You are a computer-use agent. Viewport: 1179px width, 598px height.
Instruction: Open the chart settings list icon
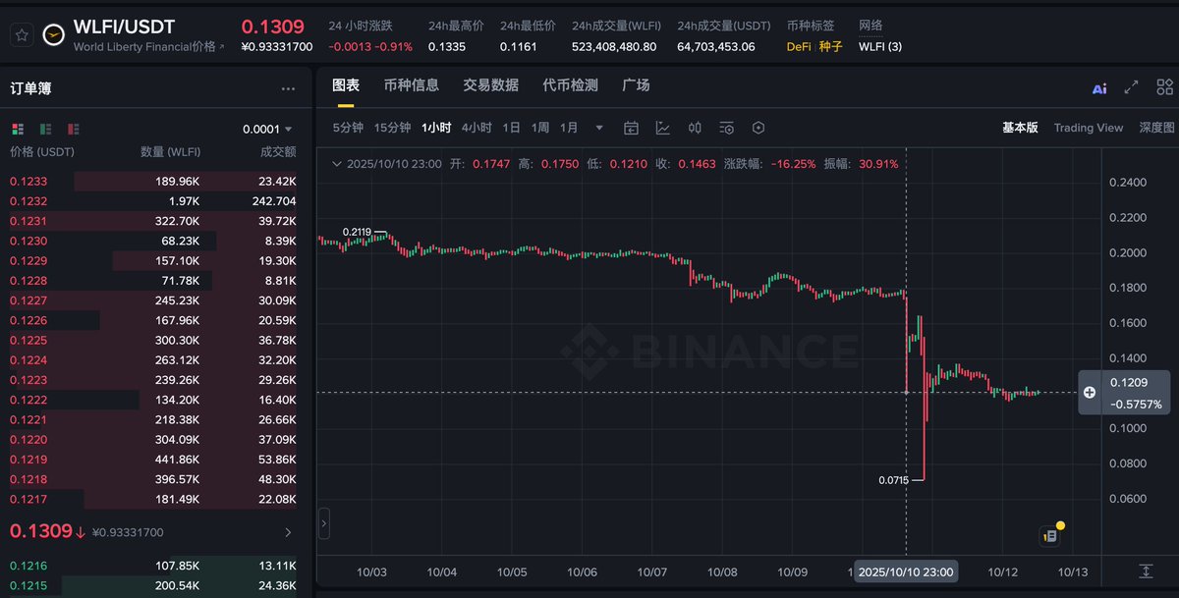tap(726, 128)
